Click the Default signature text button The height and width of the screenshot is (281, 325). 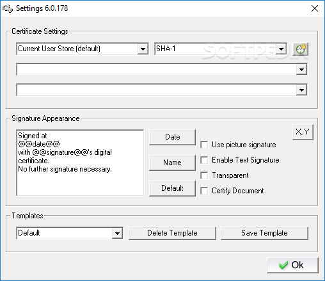click(x=172, y=188)
